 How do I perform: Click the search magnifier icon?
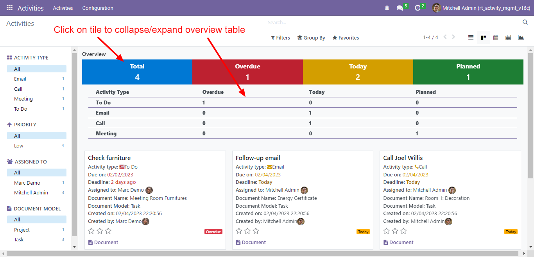pyautogui.click(x=525, y=22)
